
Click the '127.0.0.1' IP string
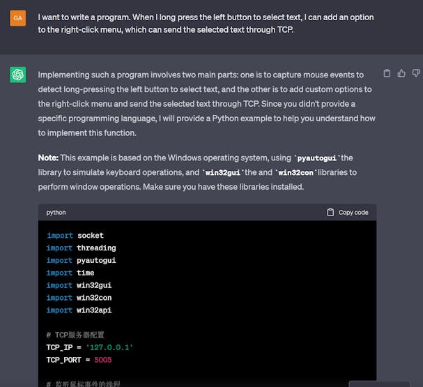pyautogui.click(x=109, y=347)
